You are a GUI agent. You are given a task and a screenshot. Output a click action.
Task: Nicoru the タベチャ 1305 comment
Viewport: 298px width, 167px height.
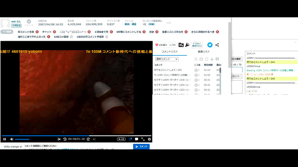click(x=196, y=80)
